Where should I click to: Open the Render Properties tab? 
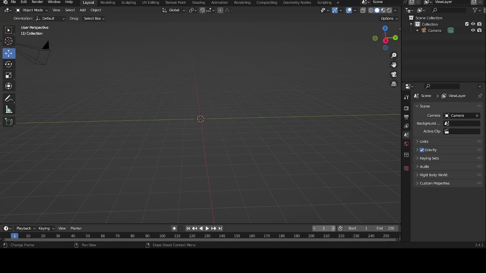(x=406, y=108)
